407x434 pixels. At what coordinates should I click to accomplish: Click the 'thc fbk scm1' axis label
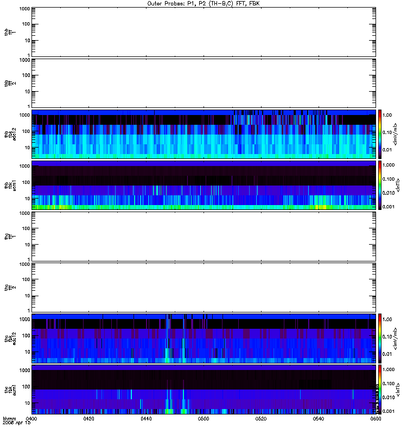pyautogui.click(x=10, y=390)
